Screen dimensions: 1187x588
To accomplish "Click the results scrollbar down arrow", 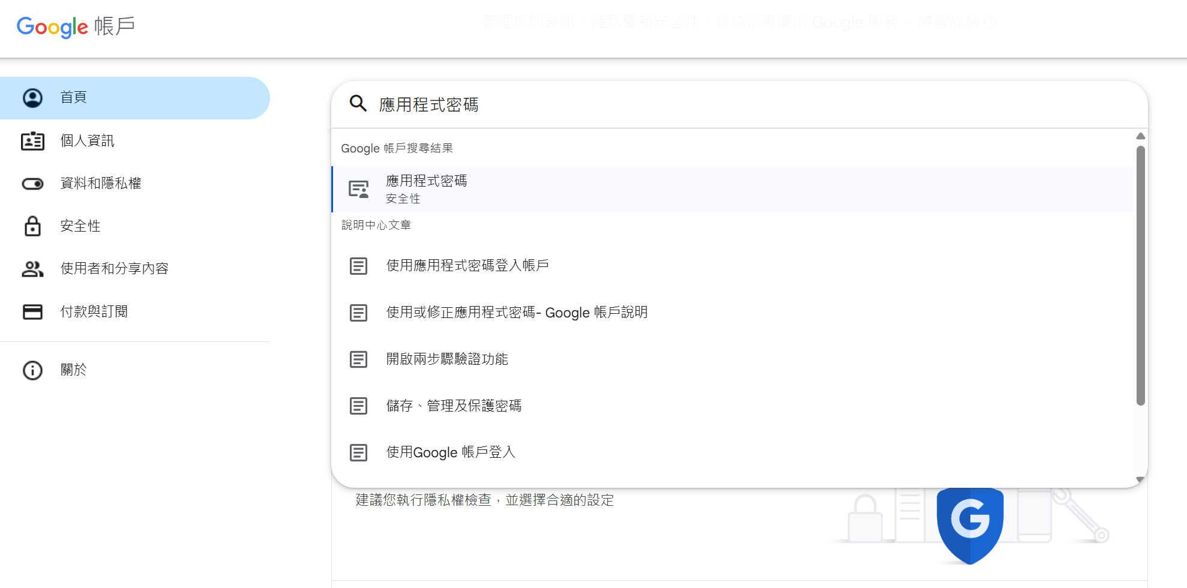I will tap(1141, 480).
